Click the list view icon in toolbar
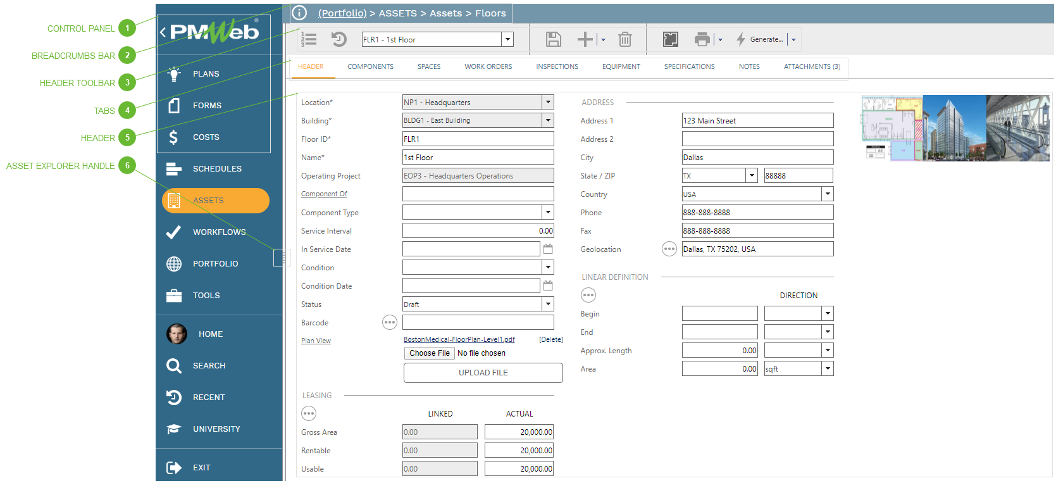Screen dimensions: 1056x483 309,39
